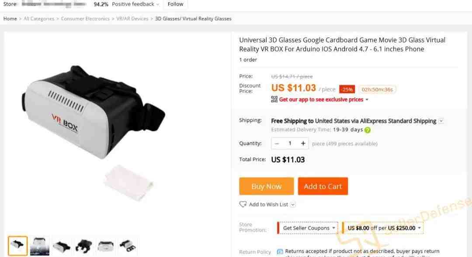Select the second product thumbnail
The height and width of the screenshot is (257, 472).
(x=40, y=246)
